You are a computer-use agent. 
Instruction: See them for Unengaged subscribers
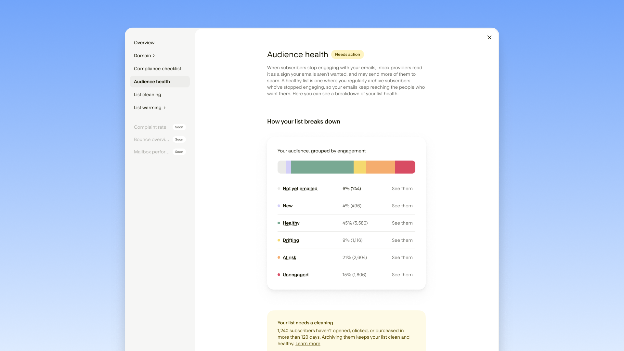[402, 275]
